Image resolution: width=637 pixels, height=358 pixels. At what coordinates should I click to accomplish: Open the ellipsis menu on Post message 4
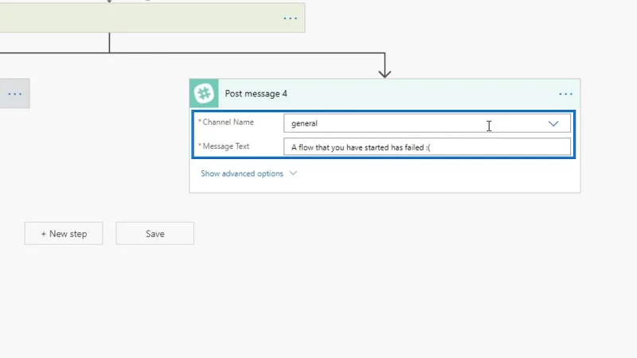[x=565, y=94]
